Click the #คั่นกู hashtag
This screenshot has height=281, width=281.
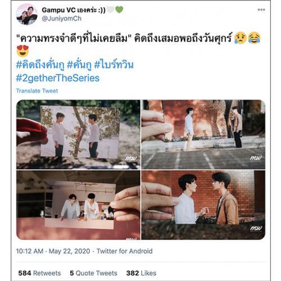79,65
